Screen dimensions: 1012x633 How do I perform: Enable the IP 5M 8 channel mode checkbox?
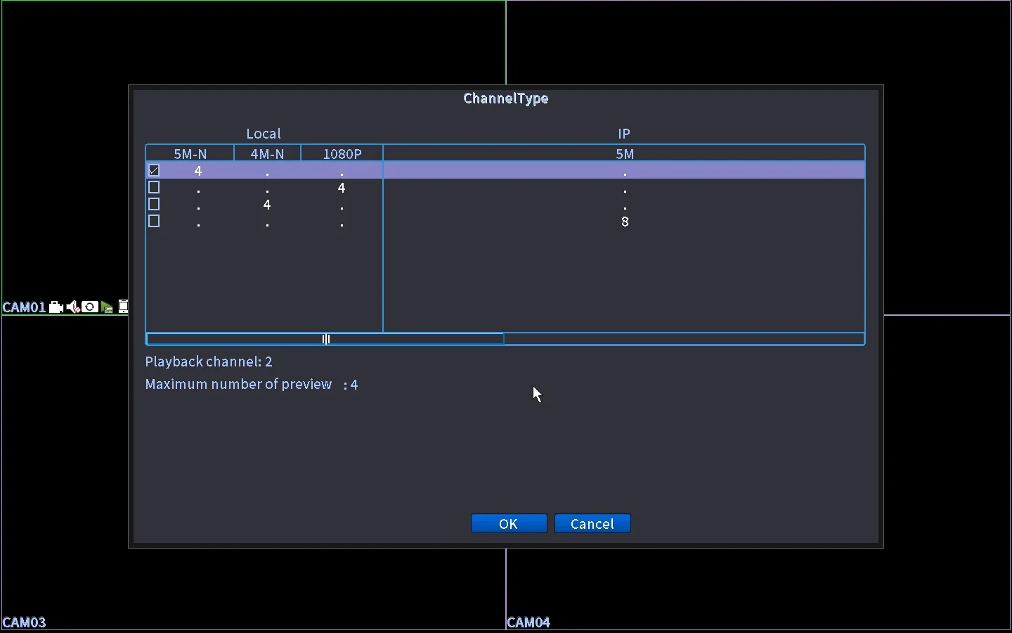[x=155, y=222]
